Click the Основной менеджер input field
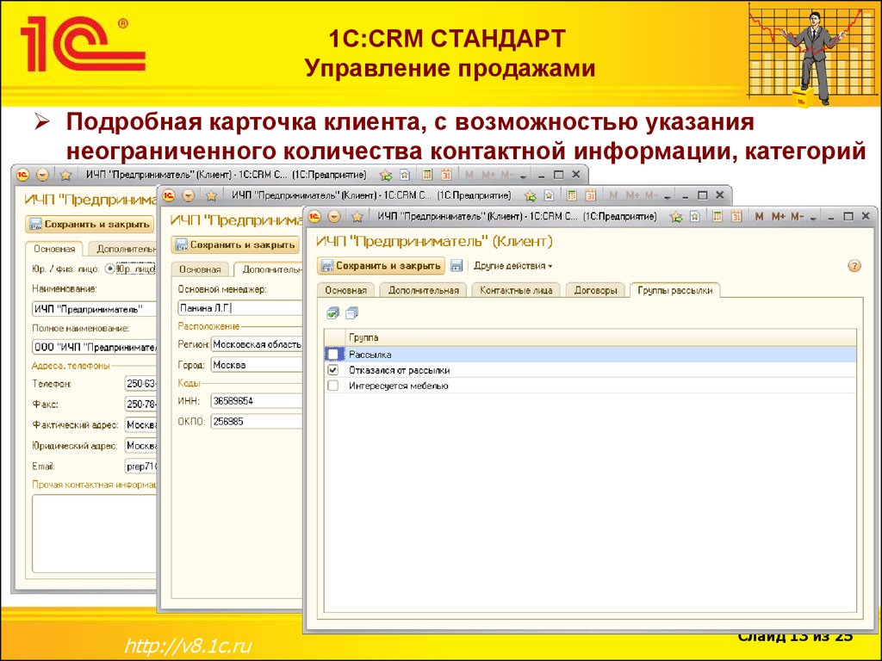 pyautogui.click(x=239, y=308)
